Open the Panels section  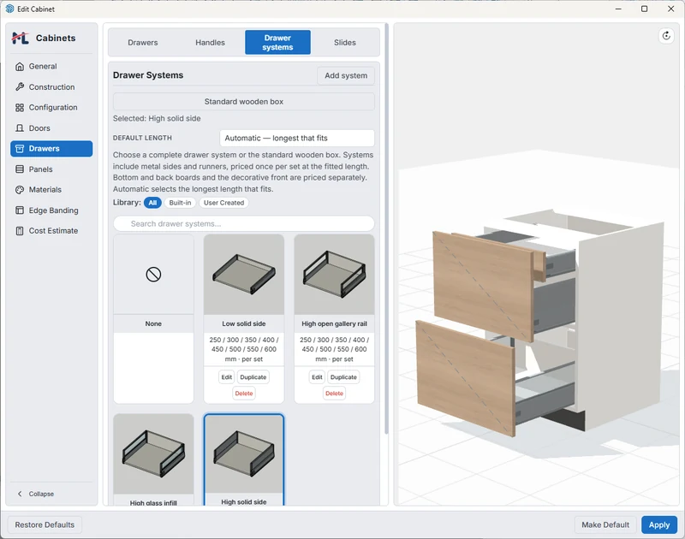pyautogui.click(x=51, y=169)
